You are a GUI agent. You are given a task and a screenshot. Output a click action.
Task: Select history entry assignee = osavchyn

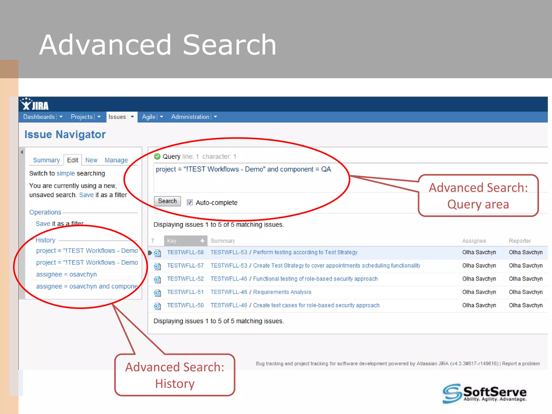click(x=66, y=274)
